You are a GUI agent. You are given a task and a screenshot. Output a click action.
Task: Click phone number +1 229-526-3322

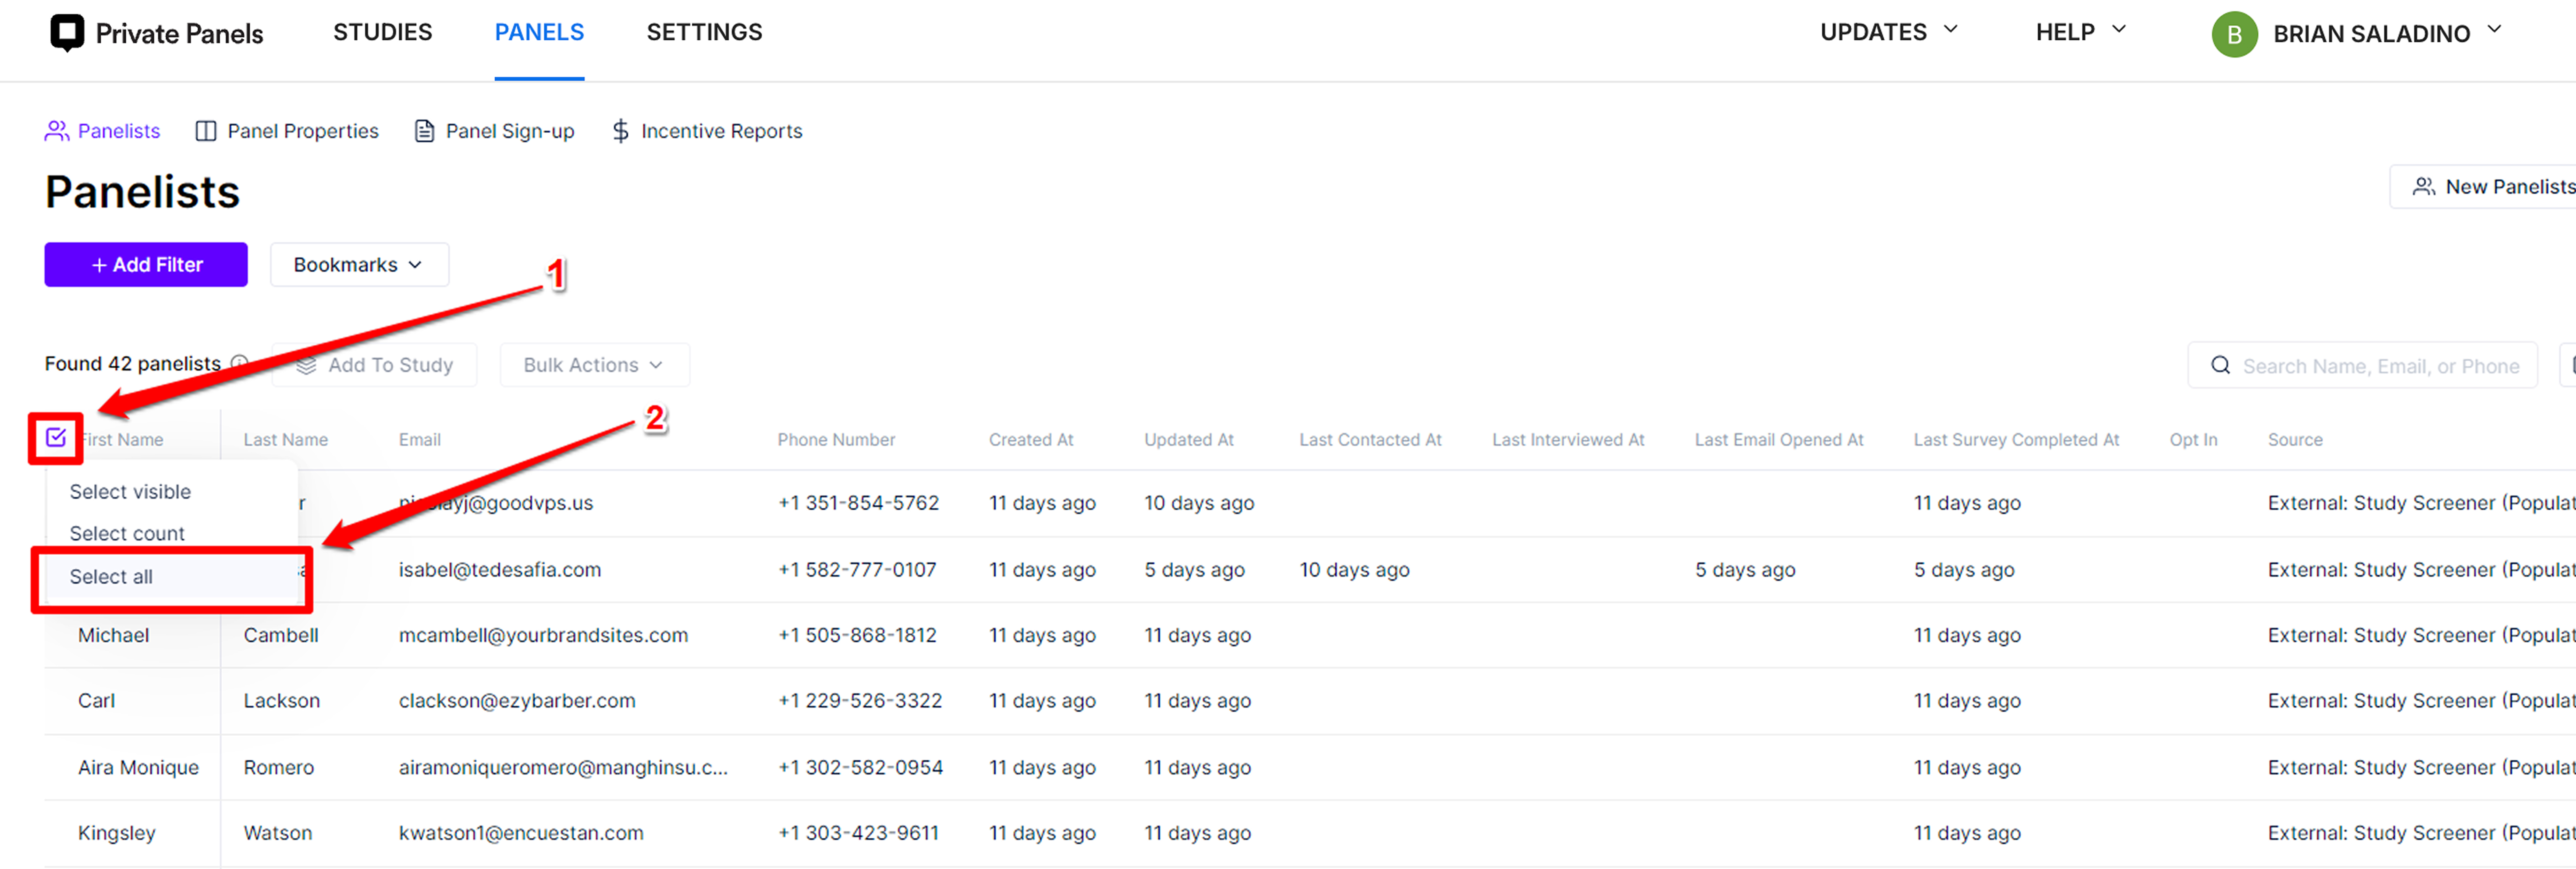click(860, 700)
